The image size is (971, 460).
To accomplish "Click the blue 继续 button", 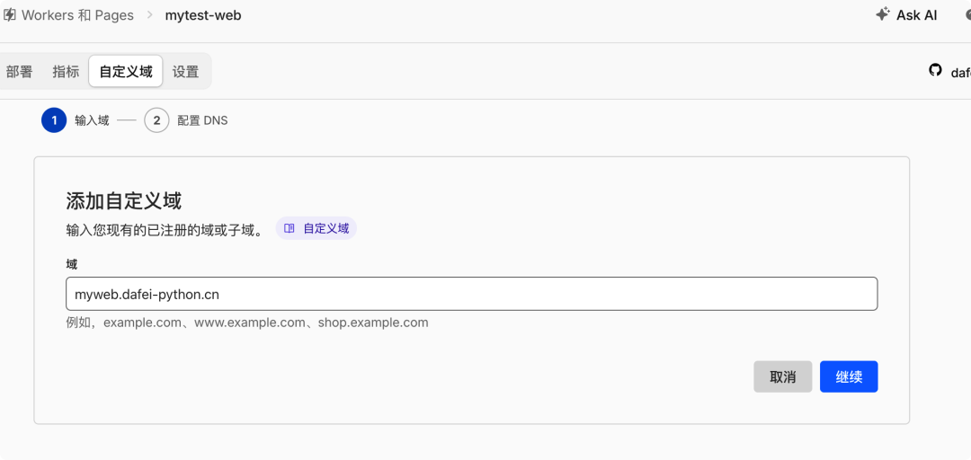I will pos(849,377).
